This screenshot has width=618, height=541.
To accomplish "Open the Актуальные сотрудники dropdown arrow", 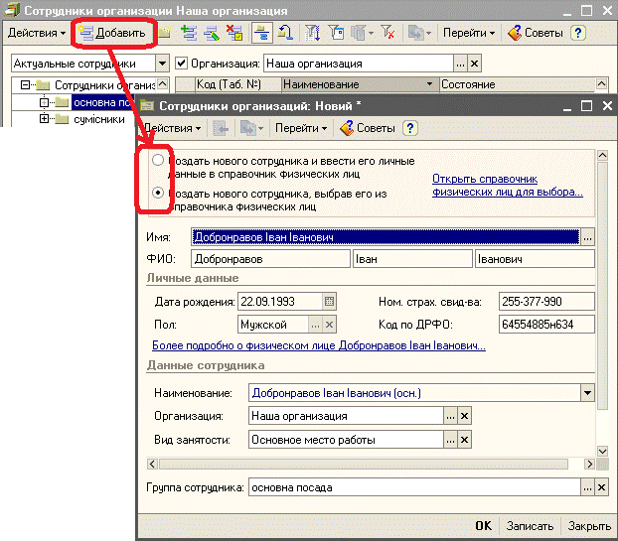I will click(x=162, y=64).
